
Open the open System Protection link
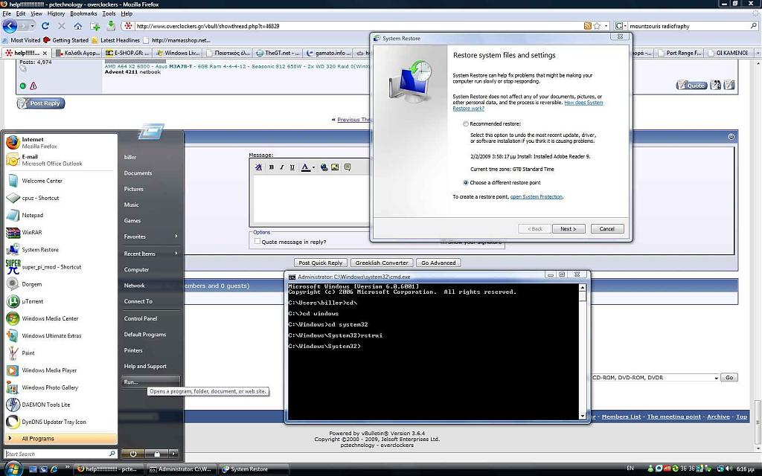coord(536,196)
